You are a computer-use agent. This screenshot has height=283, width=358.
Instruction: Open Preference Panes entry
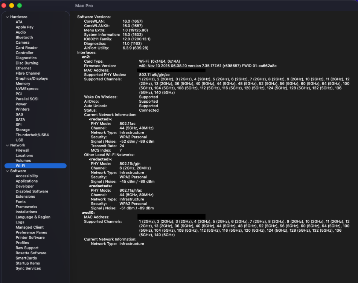click(x=31, y=232)
